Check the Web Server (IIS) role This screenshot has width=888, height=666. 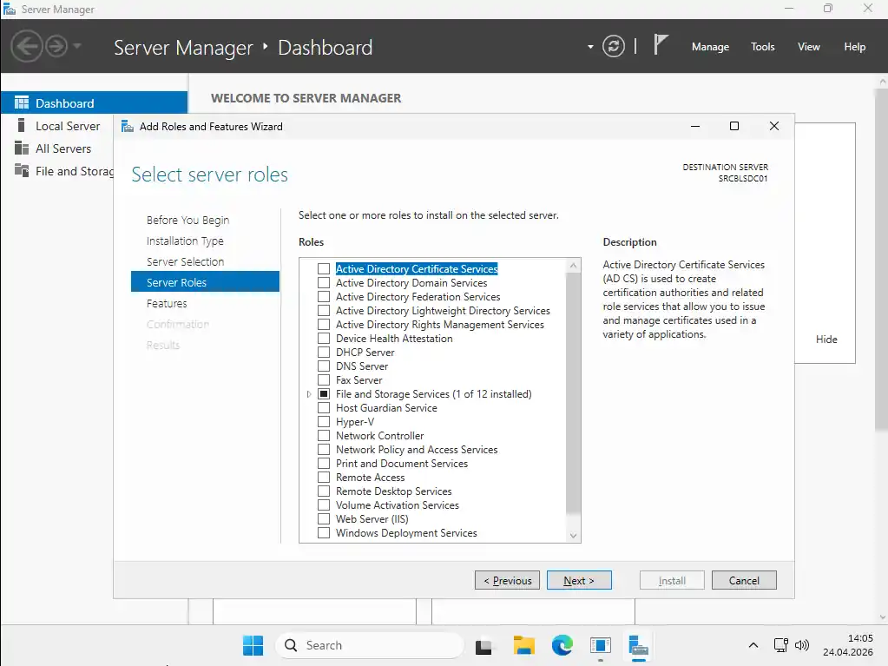point(324,518)
